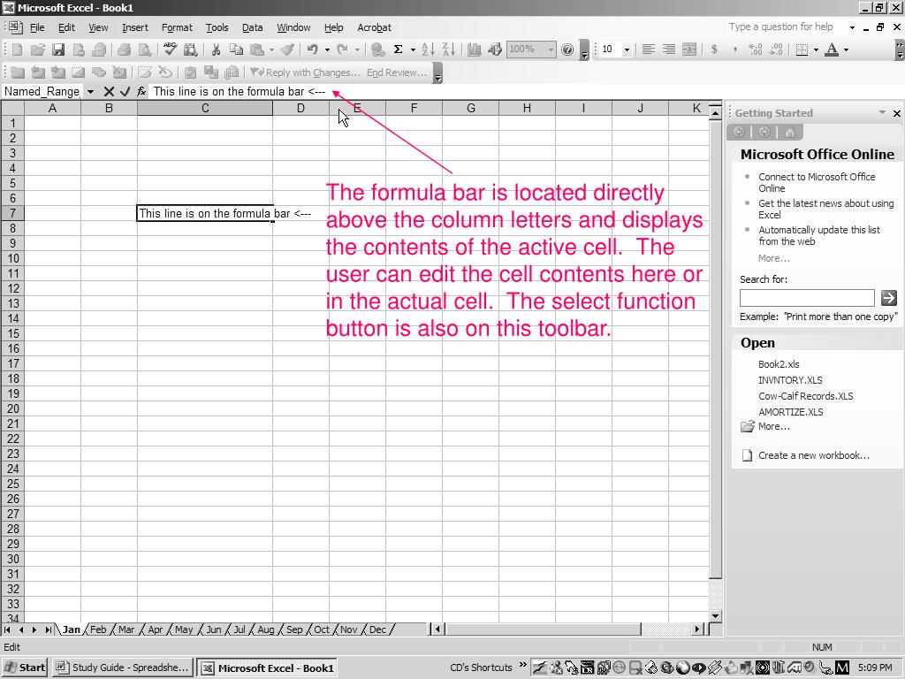Open the Format menu

point(177,27)
